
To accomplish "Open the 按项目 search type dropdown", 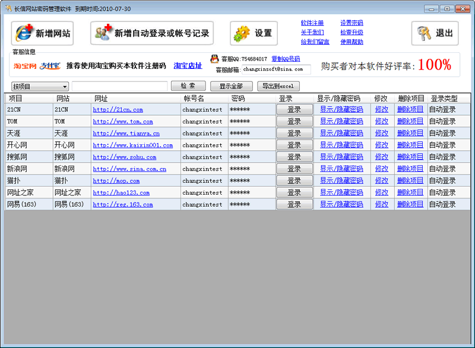I will [40, 87].
